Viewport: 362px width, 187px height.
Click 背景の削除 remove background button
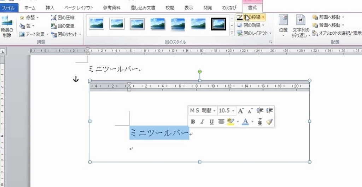[x=7, y=26]
